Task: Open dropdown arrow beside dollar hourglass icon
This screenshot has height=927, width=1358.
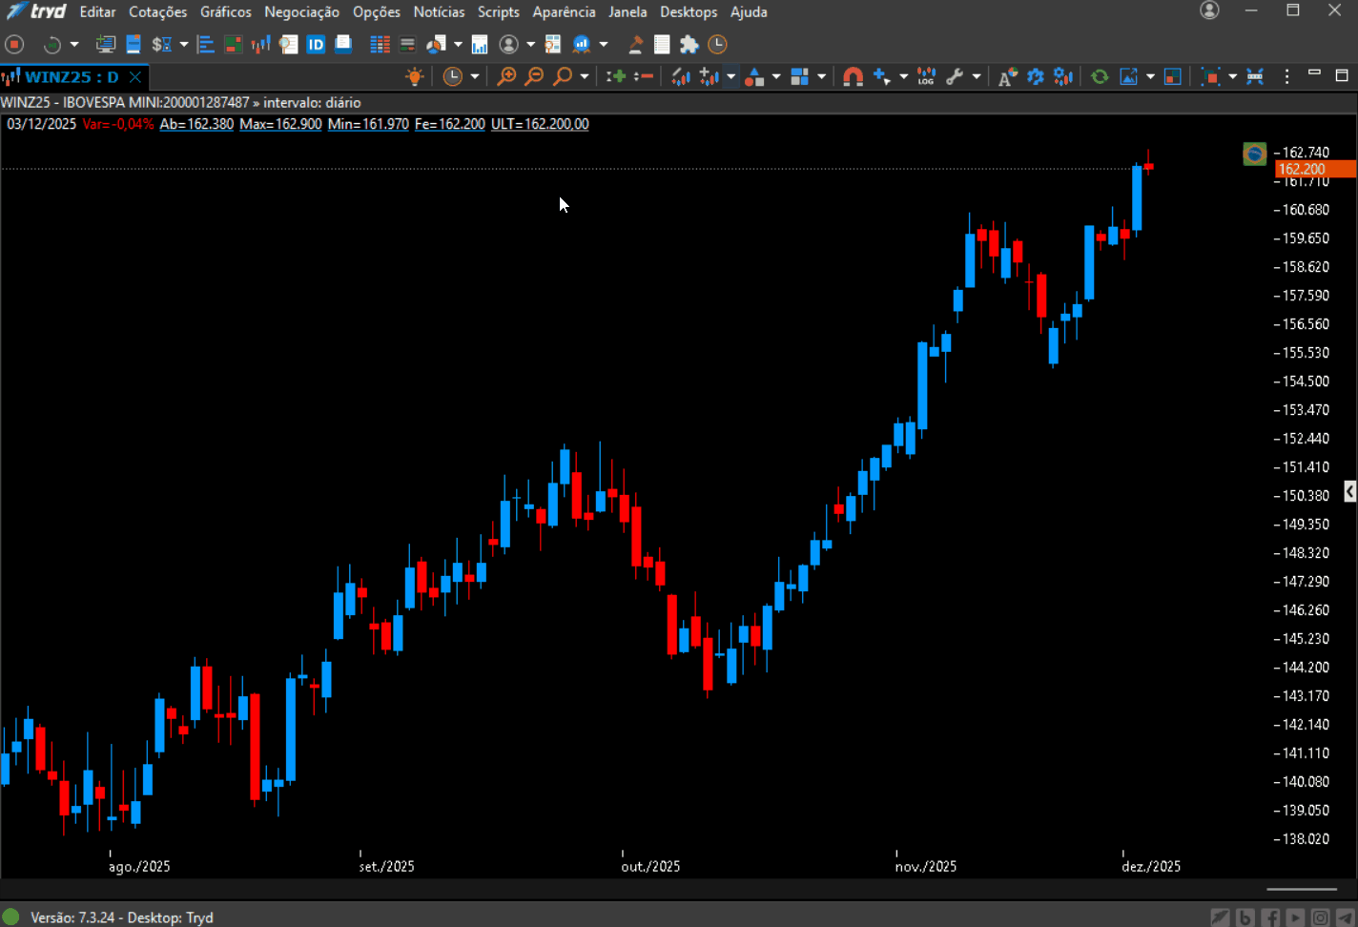Action: coord(184,44)
